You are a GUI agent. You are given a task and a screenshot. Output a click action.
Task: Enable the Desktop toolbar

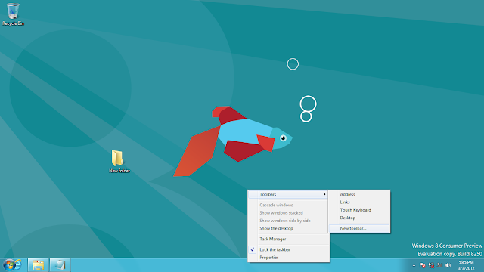click(x=359, y=218)
